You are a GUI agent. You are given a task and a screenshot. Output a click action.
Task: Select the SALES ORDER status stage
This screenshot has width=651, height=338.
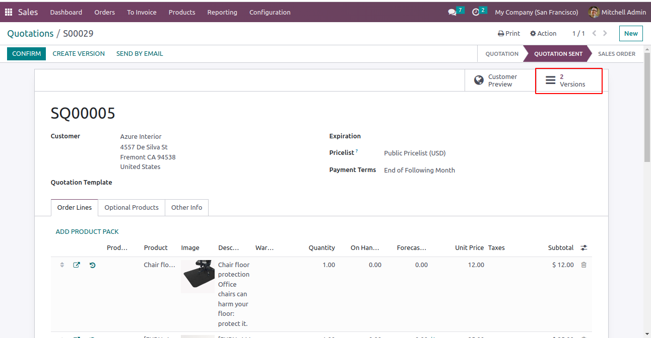click(617, 54)
